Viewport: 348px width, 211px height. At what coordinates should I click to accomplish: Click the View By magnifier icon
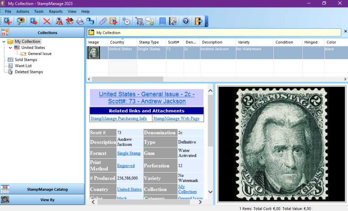pos(5,200)
